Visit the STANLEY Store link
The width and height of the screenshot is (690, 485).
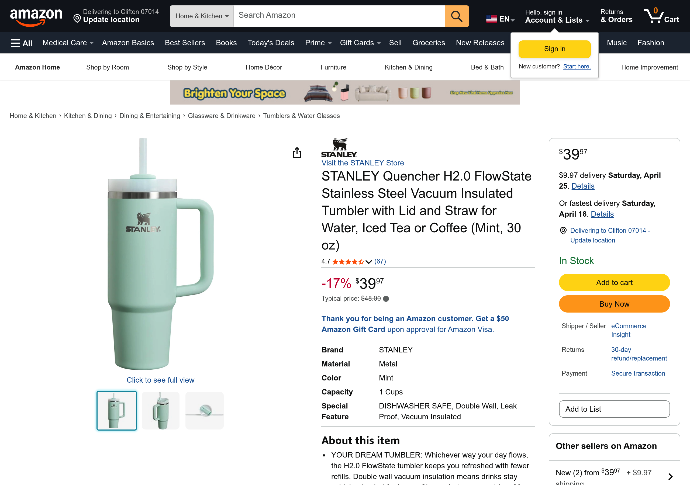362,163
